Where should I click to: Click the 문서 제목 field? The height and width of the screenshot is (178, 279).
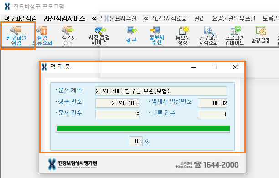[x=161, y=91]
